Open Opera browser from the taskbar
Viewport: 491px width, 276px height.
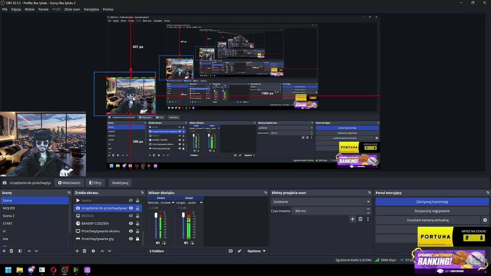point(53,270)
